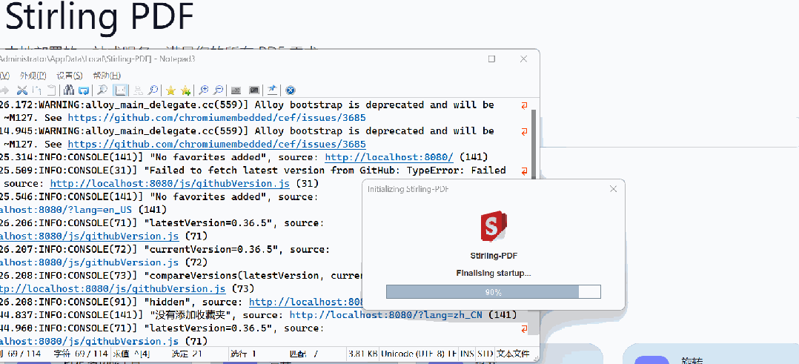Open Find with the binoculars icon
The width and height of the screenshot is (799, 364).
coord(69,90)
